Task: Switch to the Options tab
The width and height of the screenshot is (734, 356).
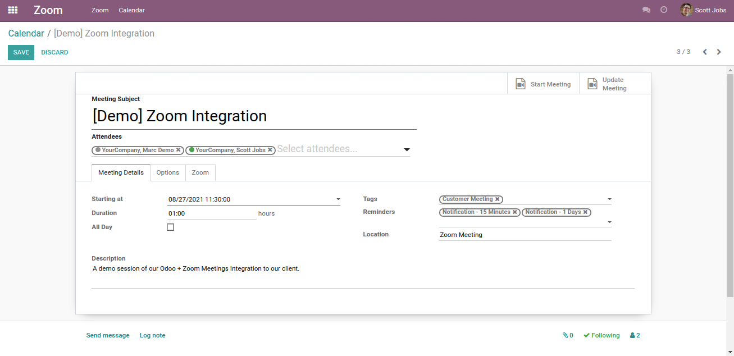Action: click(x=168, y=172)
